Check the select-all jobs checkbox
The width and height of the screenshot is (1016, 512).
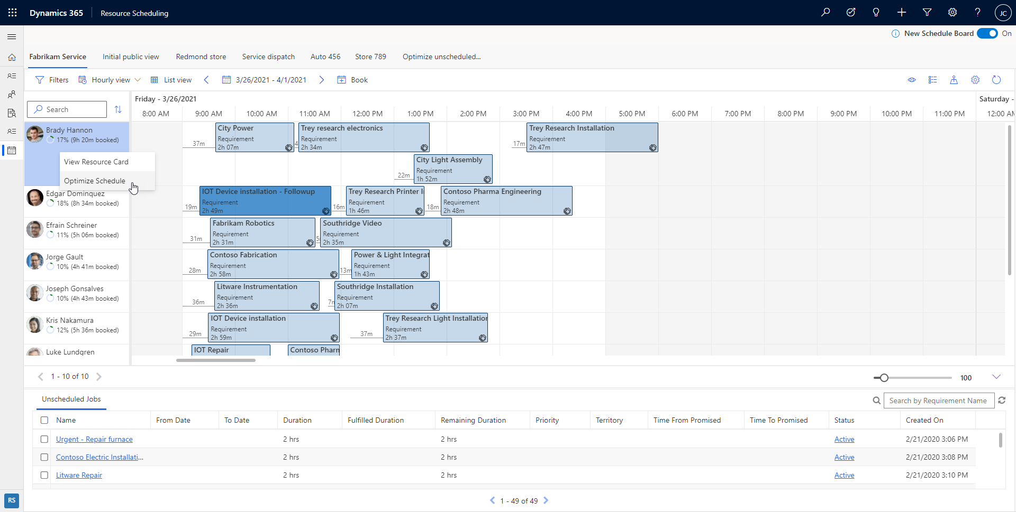tap(44, 420)
